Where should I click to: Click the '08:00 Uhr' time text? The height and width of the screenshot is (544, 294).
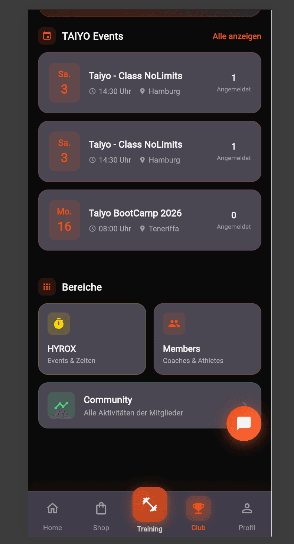coord(115,229)
